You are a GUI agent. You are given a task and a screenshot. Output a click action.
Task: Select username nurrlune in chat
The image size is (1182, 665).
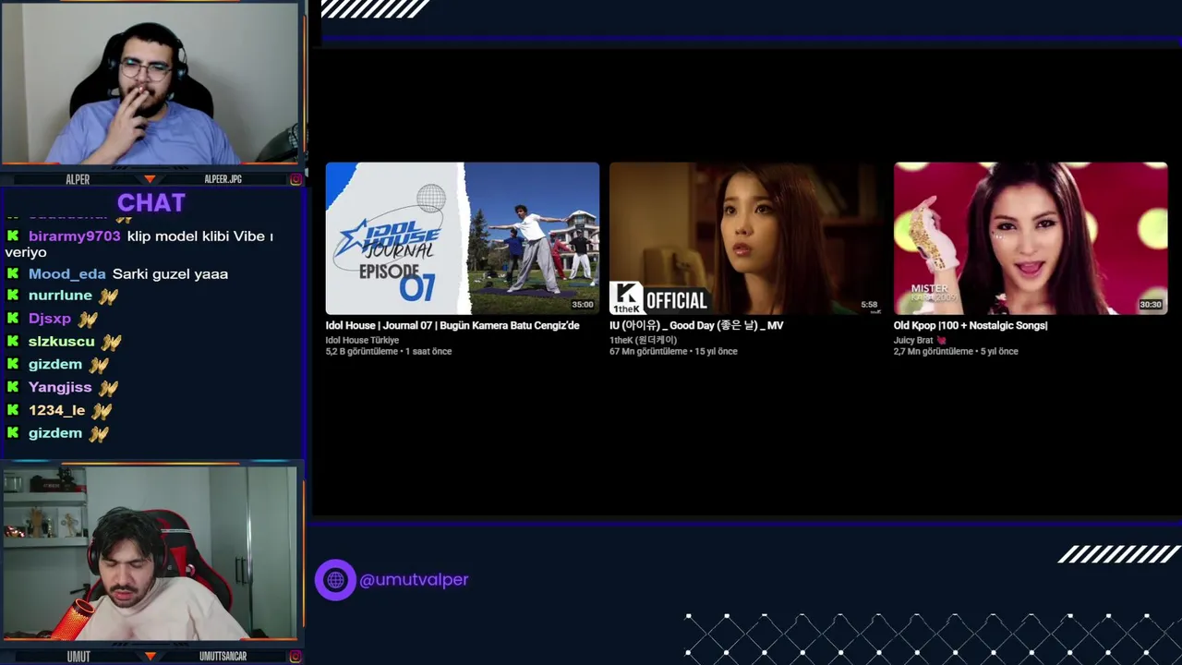point(60,296)
